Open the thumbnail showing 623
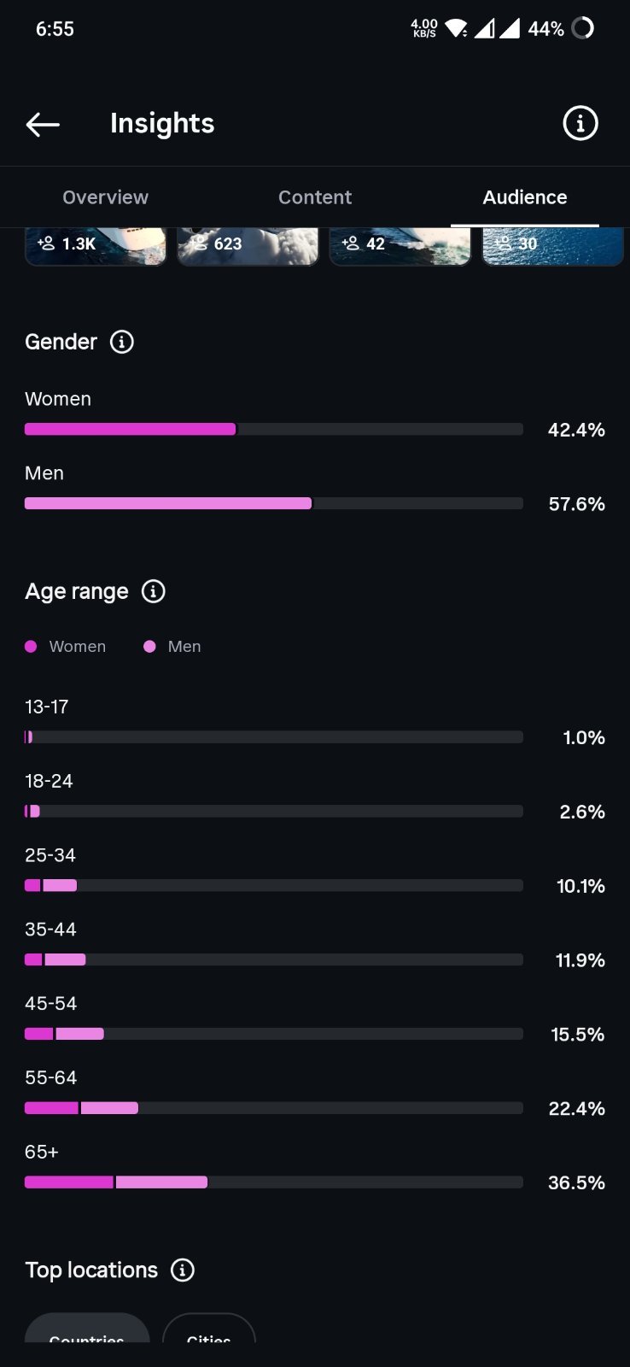 (x=248, y=246)
